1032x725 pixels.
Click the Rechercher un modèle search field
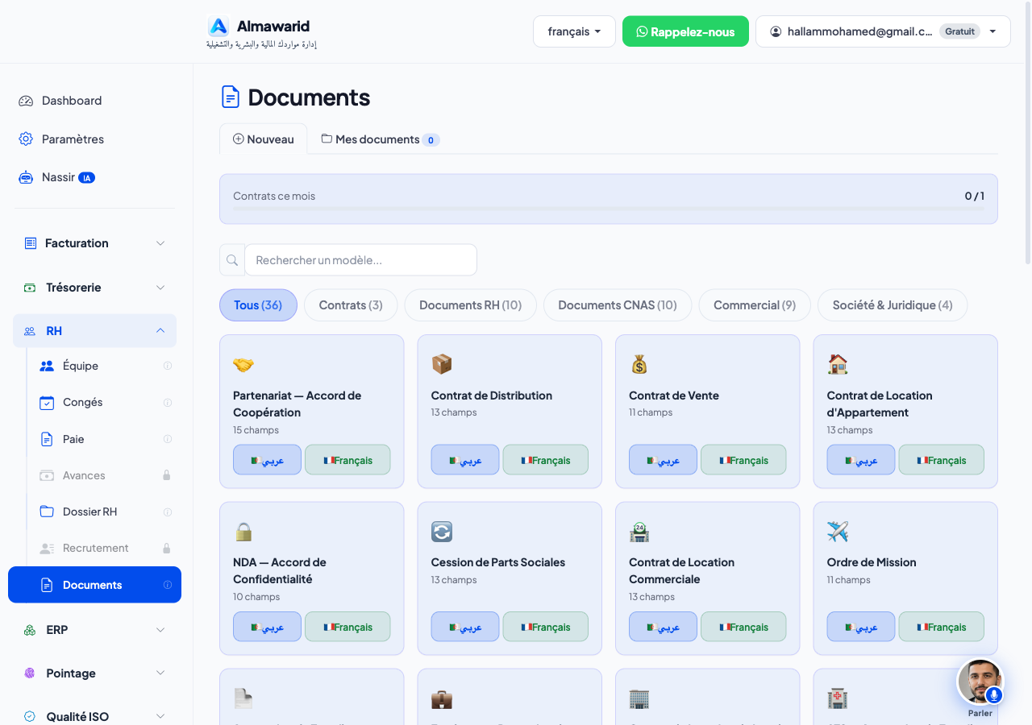360,260
